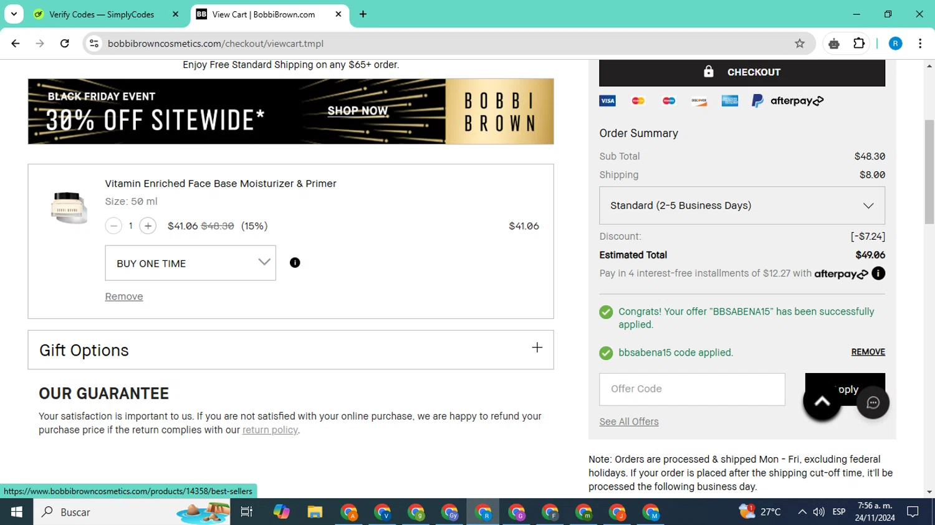Open the Standard shipping method dropdown
This screenshot has width=935, height=525.
pos(742,206)
